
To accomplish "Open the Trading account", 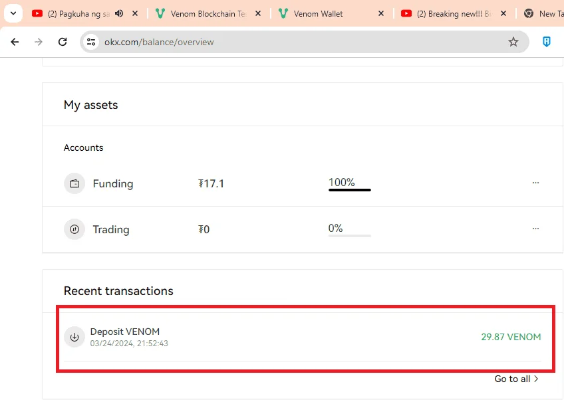I will click(x=111, y=229).
